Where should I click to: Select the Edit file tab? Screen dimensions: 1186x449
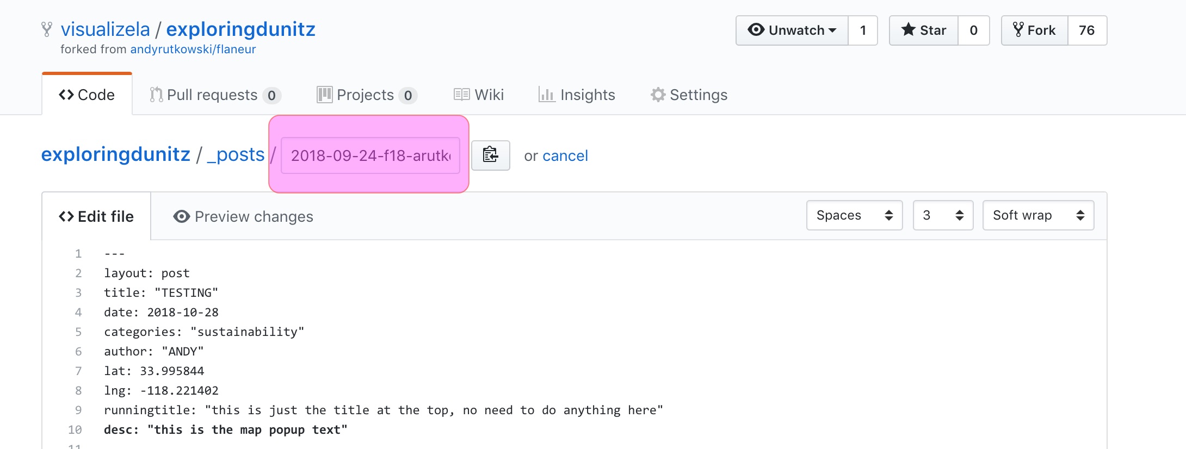(x=96, y=216)
